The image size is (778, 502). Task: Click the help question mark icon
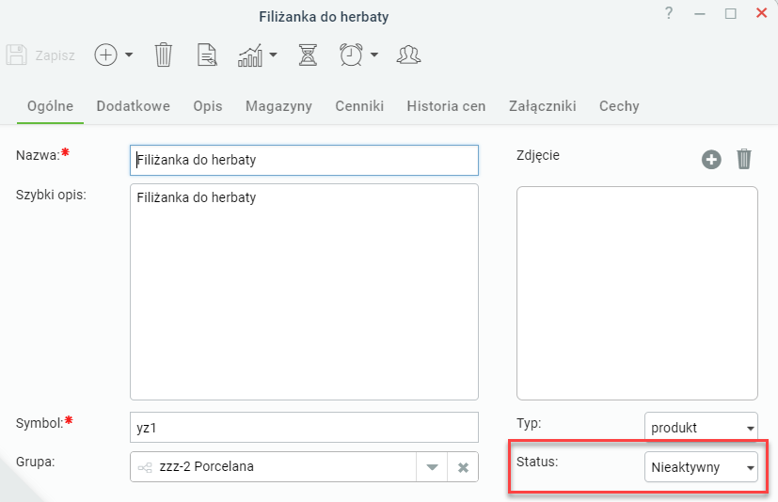pos(669,13)
